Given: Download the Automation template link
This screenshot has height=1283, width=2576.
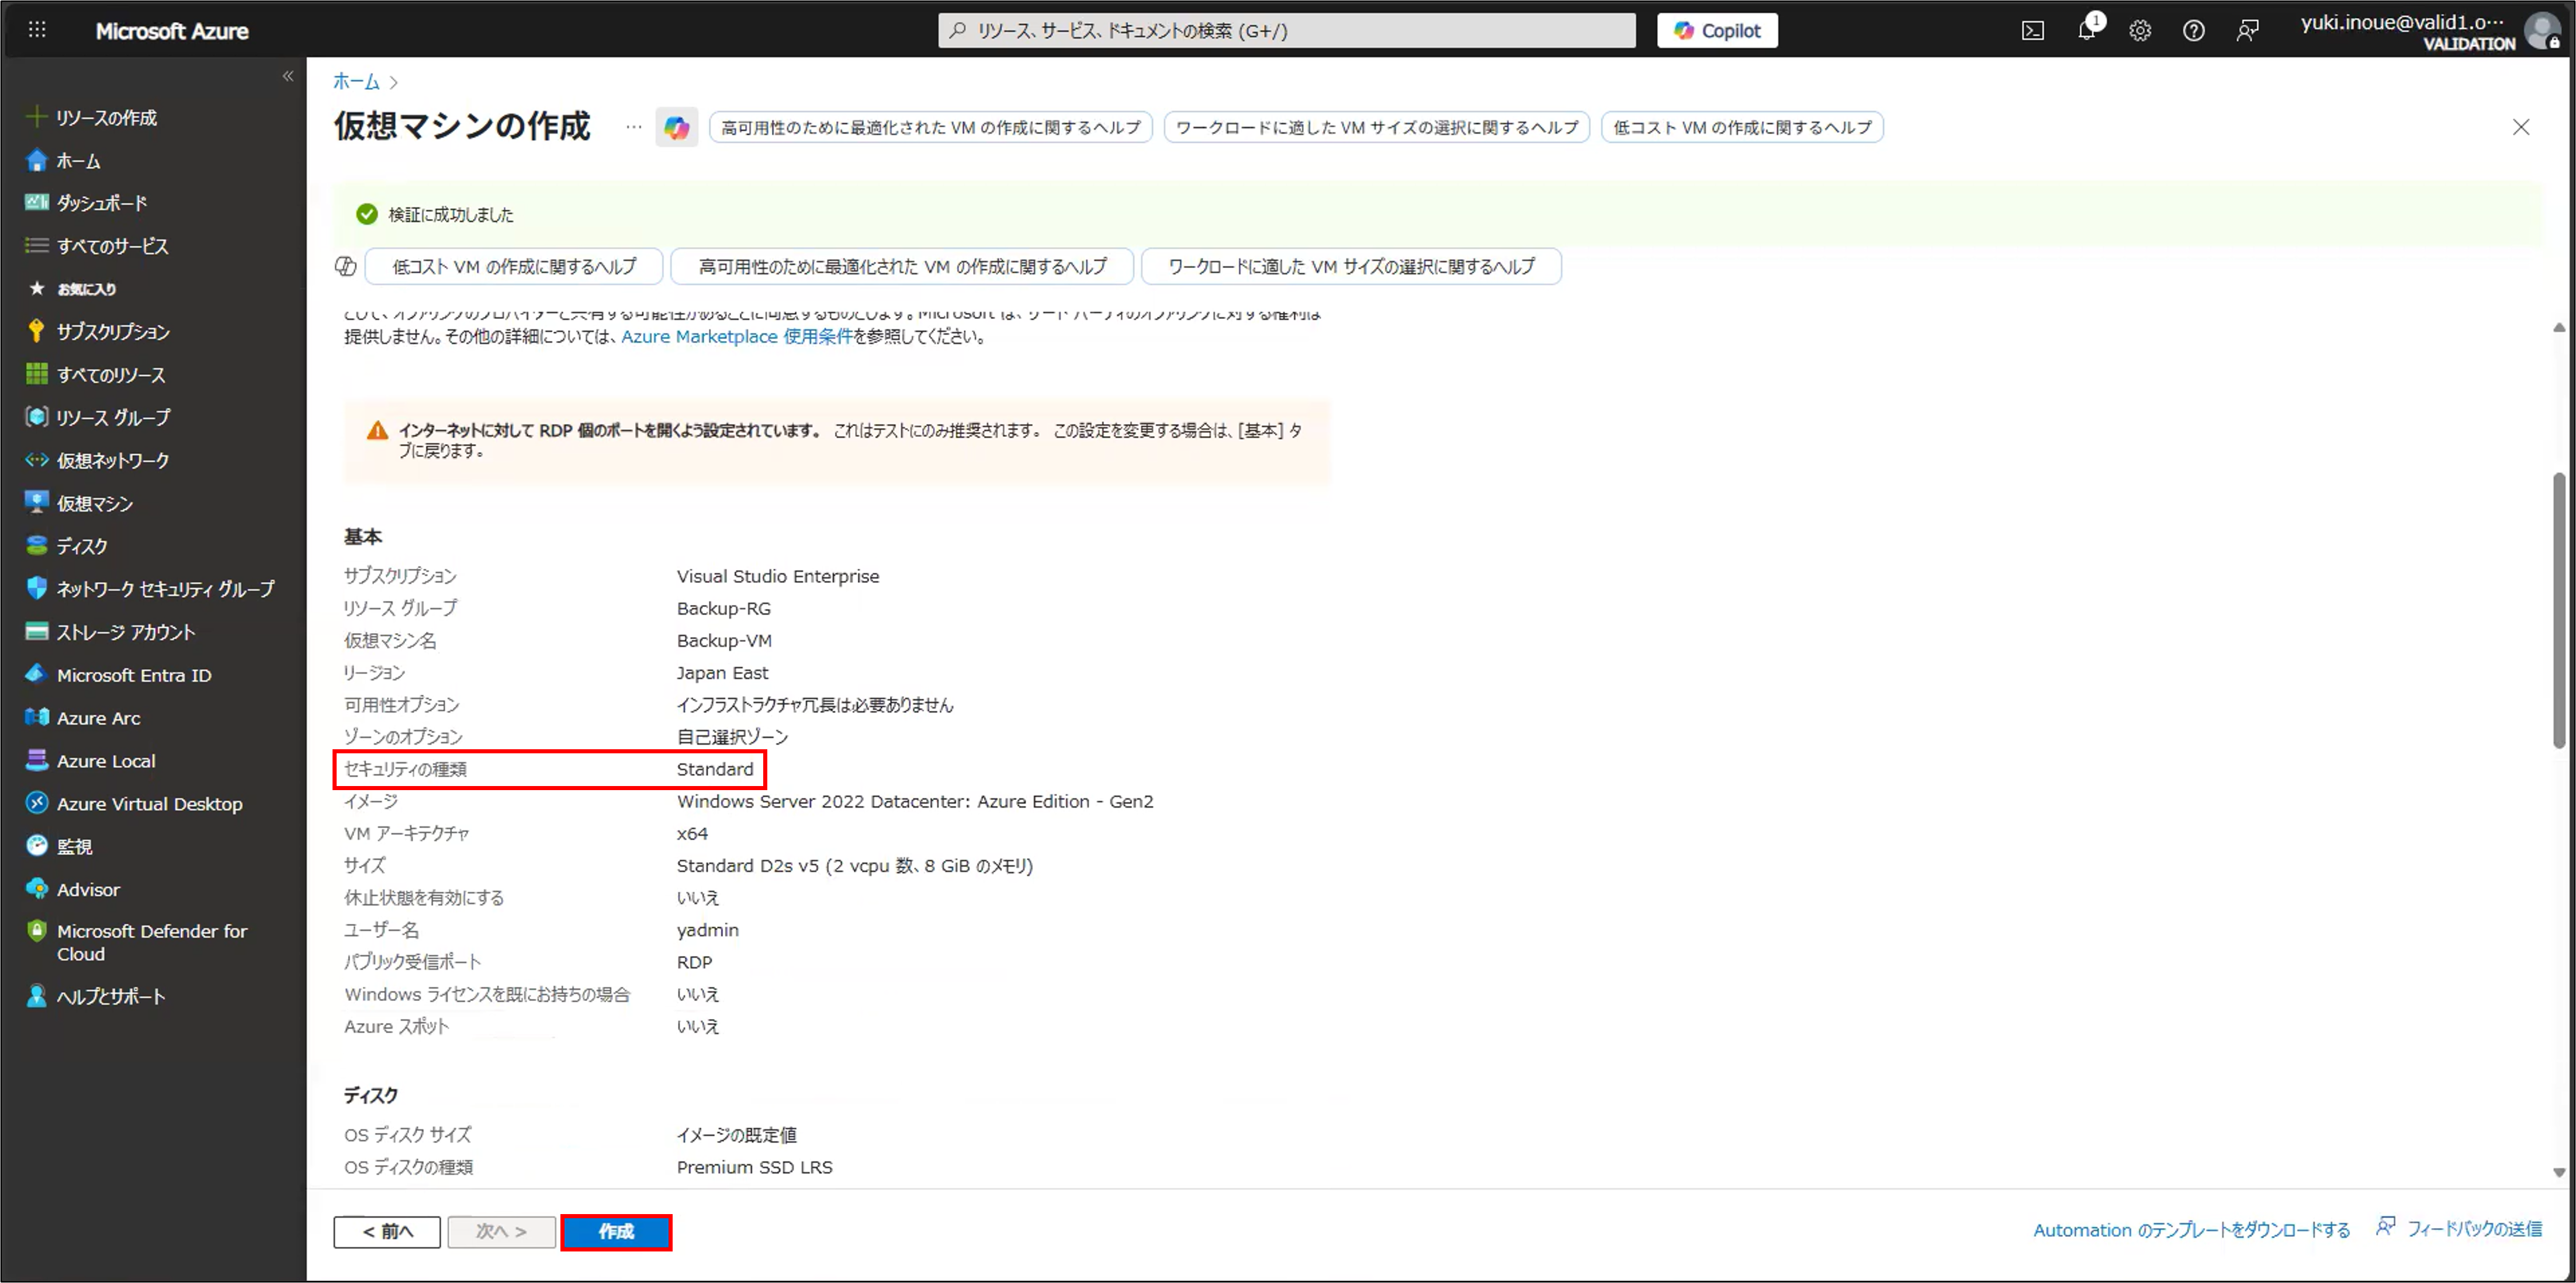Looking at the screenshot, I should click(x=2191, y=1230).
